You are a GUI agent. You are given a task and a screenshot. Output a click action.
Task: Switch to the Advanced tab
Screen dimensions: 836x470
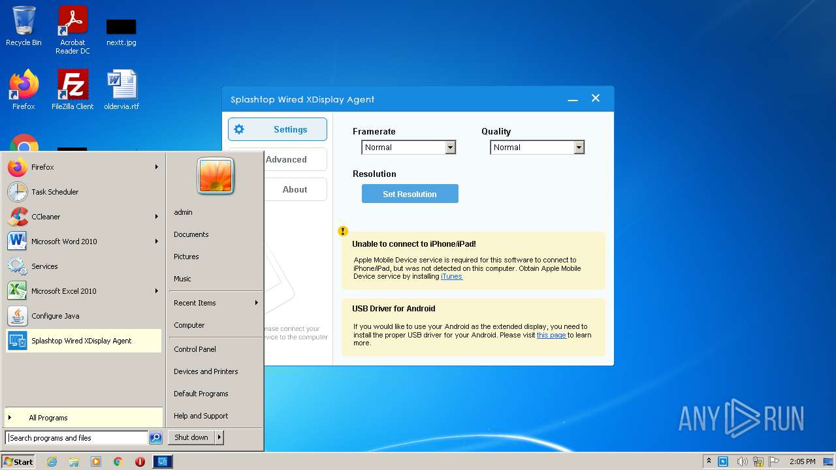(x=295, y=159)
